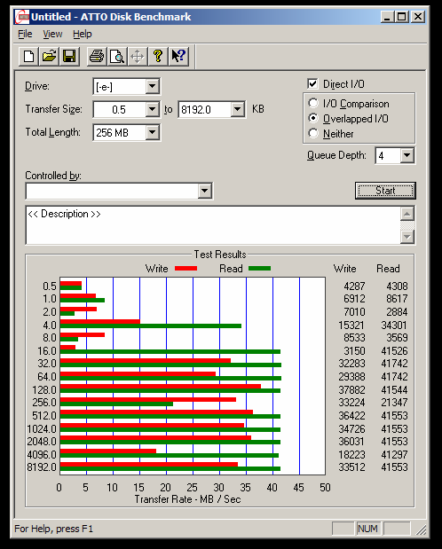
Task: Activate the context help arrow-question icon
Action: (178, 57)
